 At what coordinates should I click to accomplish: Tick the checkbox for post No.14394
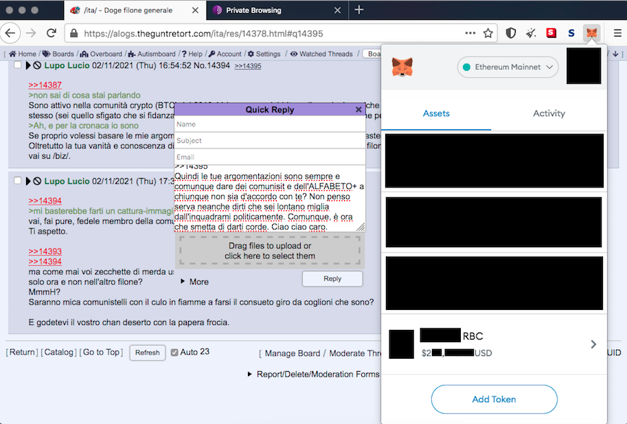pyautogui.click(x=18, y=65)
